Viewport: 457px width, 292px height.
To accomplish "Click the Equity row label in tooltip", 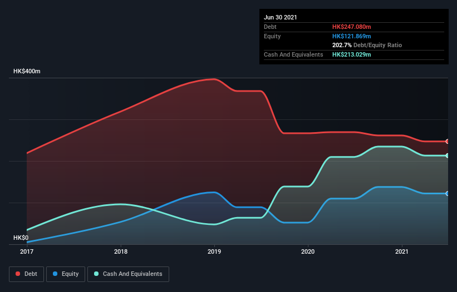I will coord(272,36).
